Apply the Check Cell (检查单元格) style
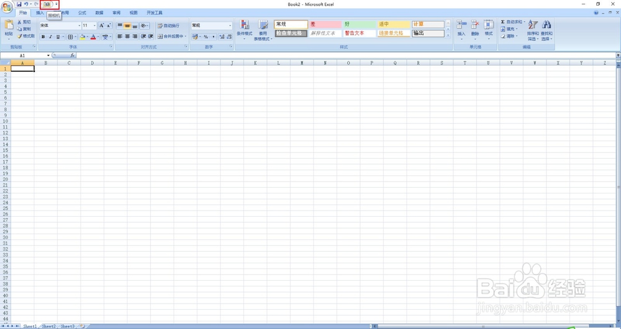This screenshot has width=621, height=329. tap(291, 33)
